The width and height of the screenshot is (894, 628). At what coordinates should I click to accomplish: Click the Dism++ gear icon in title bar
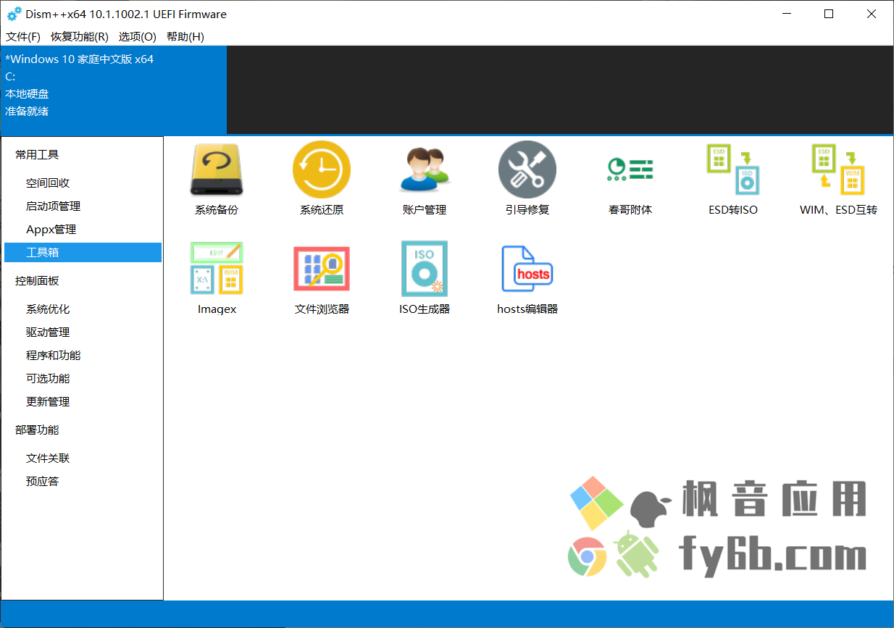tap(14, 14)
